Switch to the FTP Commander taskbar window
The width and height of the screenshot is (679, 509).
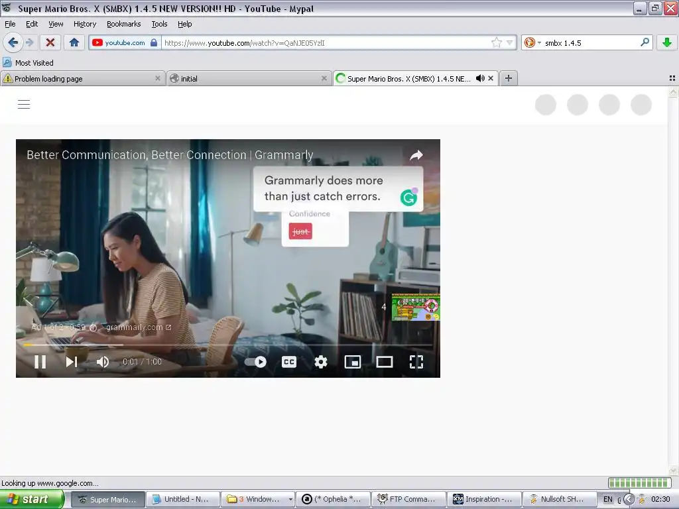click(408, 499)
